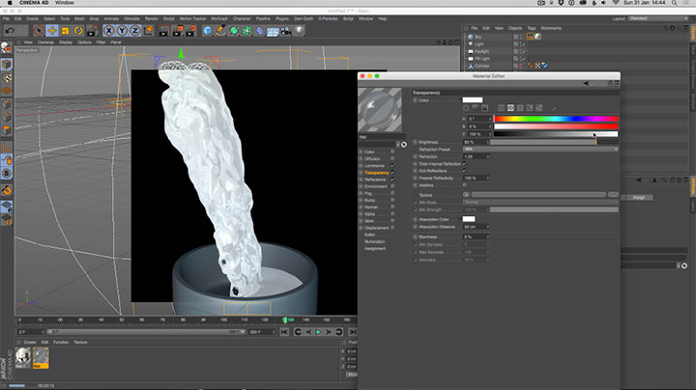The width and height of the screenshot is (696, 390).
Task: Toggle the X axis lock
Action: pos(108,31)
